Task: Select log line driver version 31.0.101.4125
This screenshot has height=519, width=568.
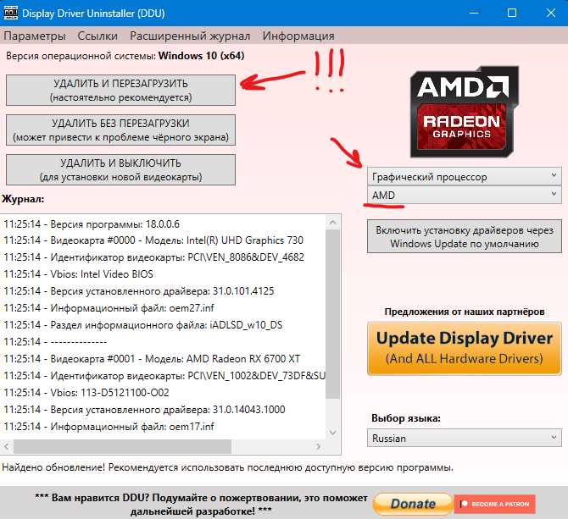Action: coord(139,290)
